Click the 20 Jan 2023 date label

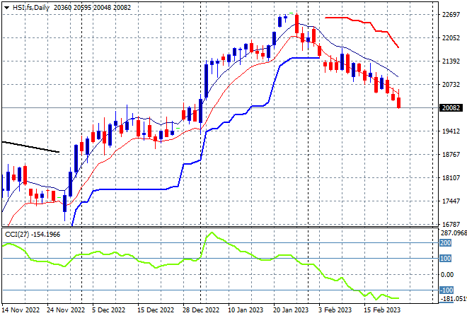(x=291, y=310)
